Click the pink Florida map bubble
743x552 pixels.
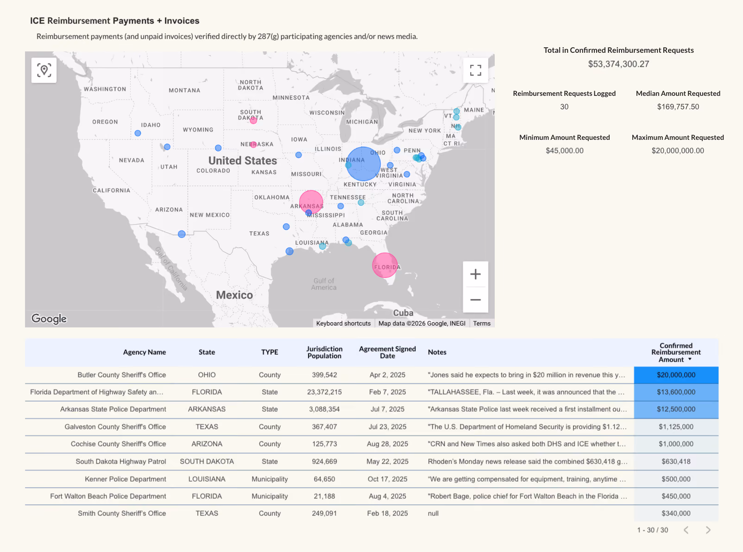coord(385,265)
